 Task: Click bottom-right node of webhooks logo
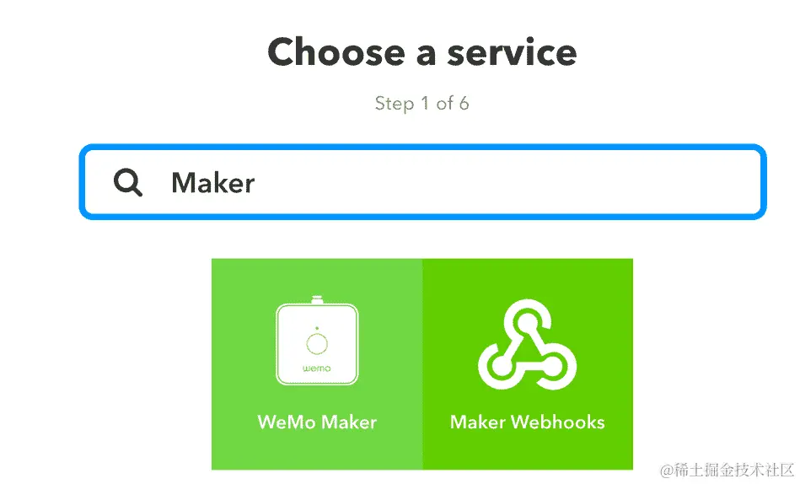pyautogui.click(x=554, y=366)
